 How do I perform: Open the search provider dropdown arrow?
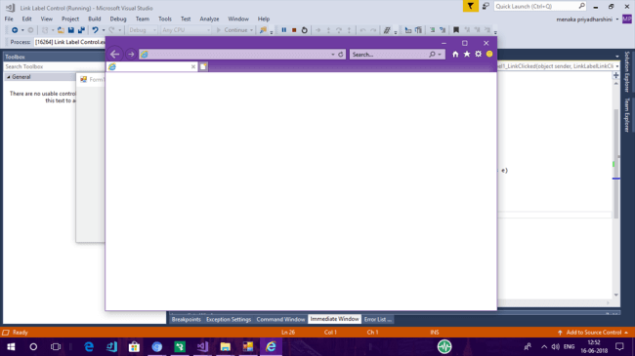(x=440, y=55)
